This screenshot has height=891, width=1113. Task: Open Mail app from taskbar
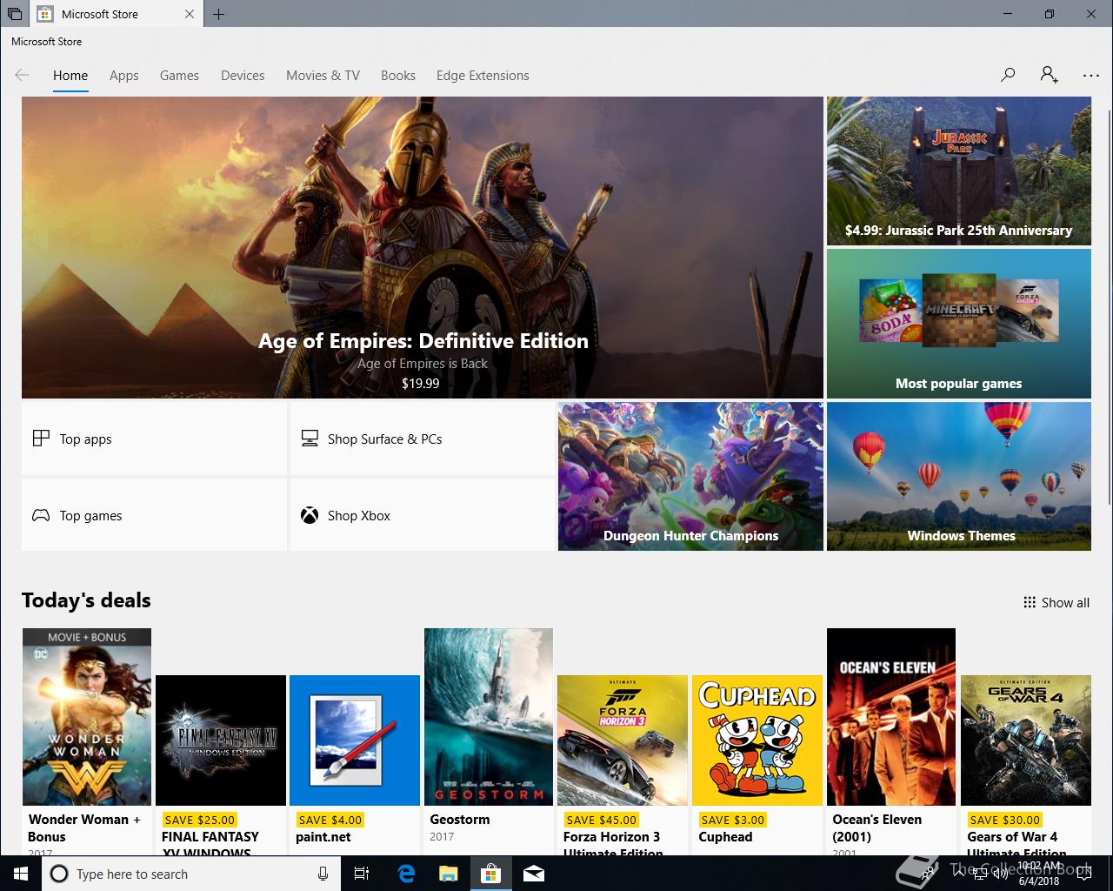click(534, 874)
